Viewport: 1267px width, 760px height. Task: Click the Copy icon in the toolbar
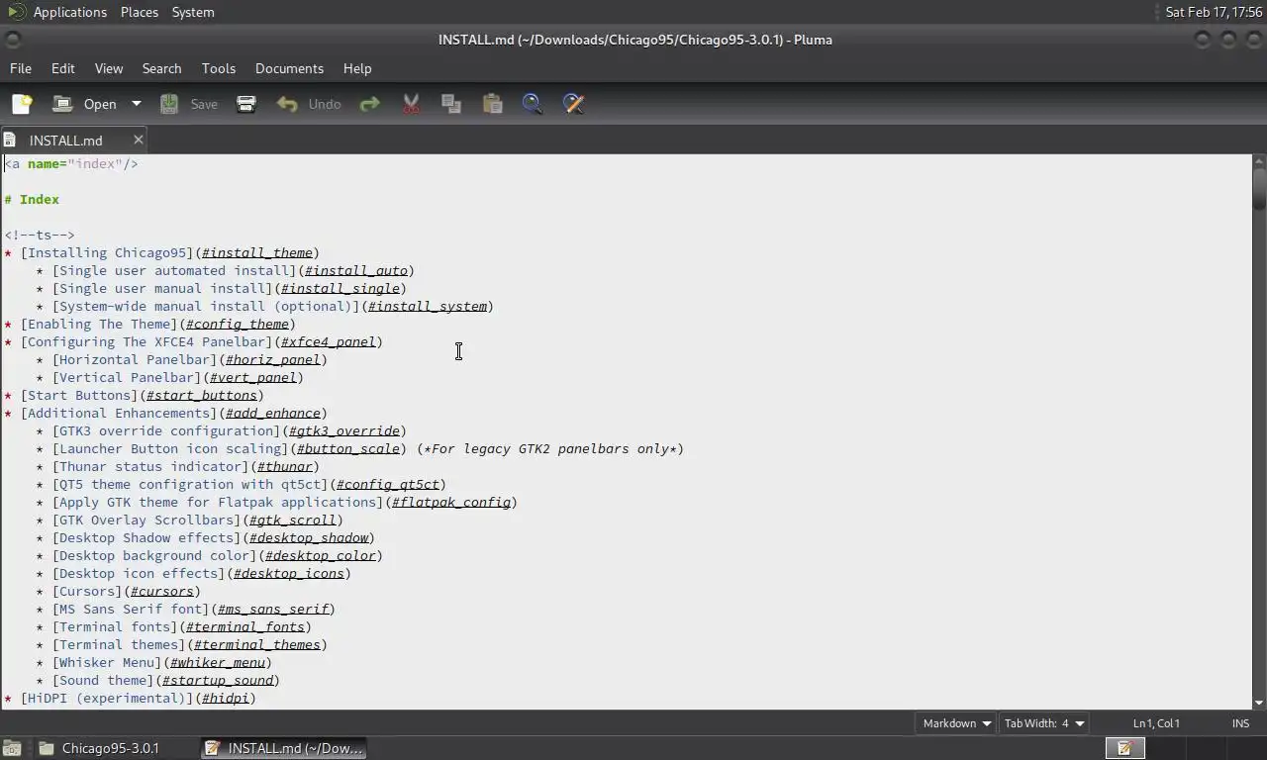pos(451,104)
